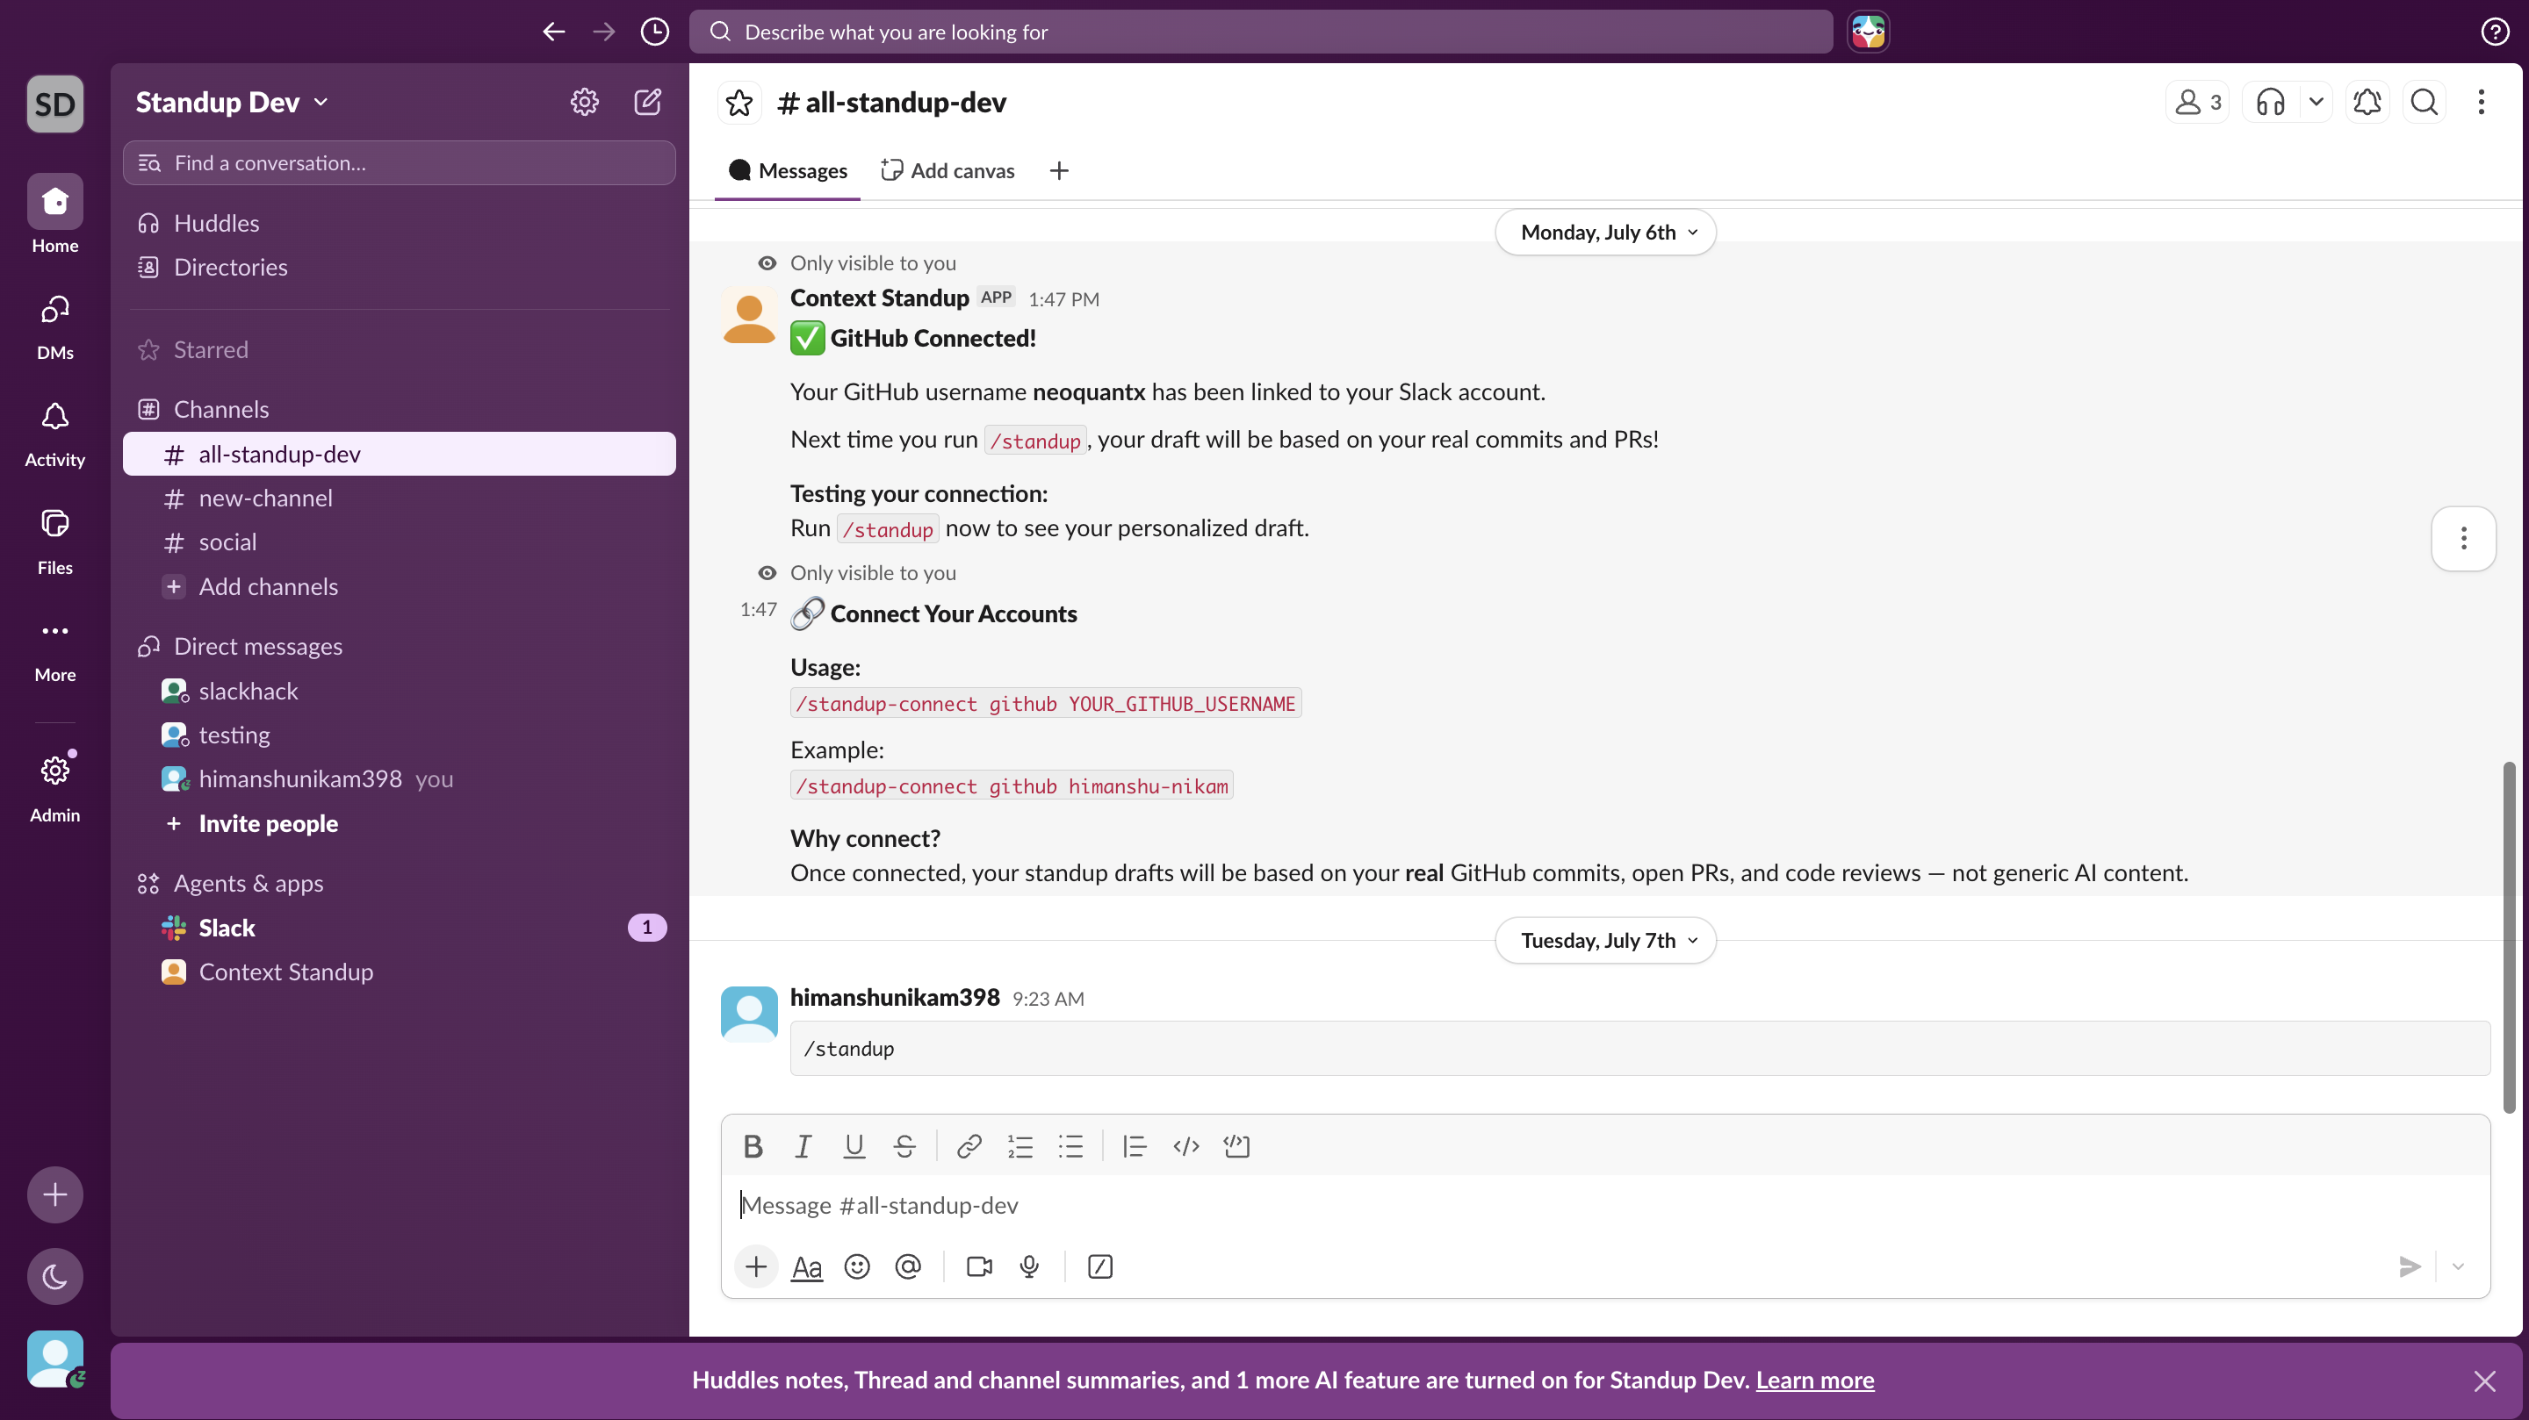Apply inline code formatting

click(1186, 1146)
